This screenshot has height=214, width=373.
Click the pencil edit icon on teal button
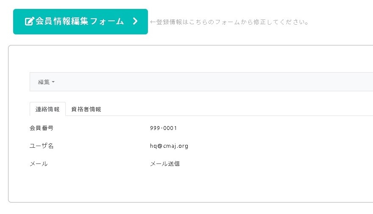point(30,21)
